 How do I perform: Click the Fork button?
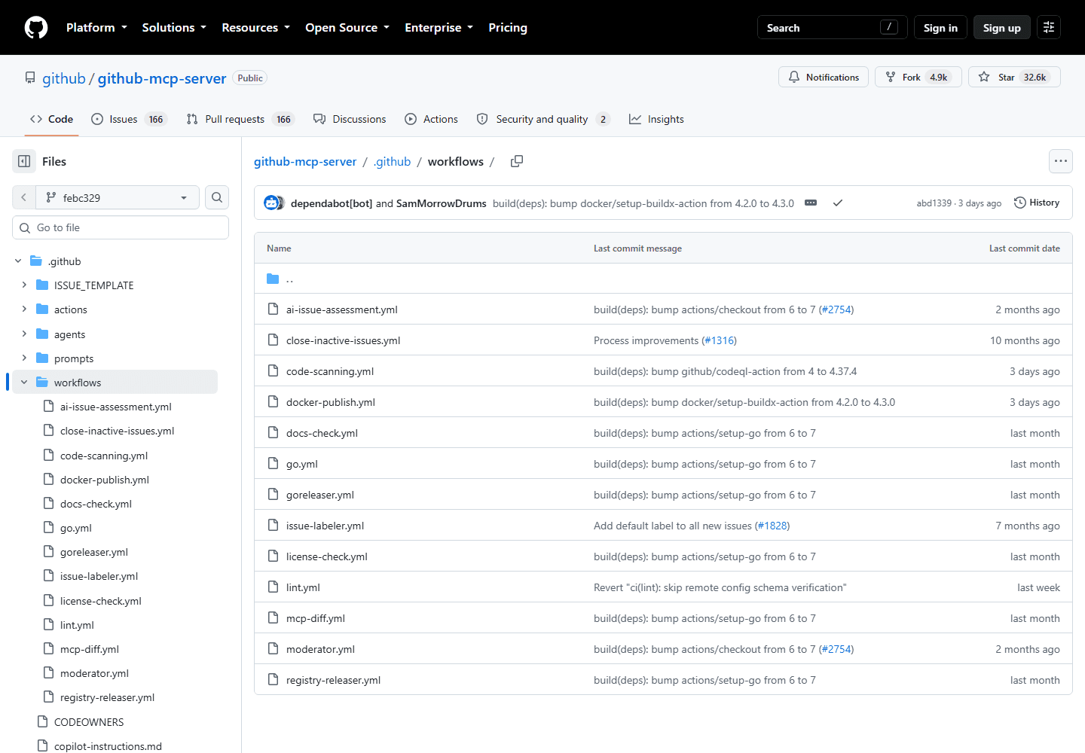tap(918, 77)
